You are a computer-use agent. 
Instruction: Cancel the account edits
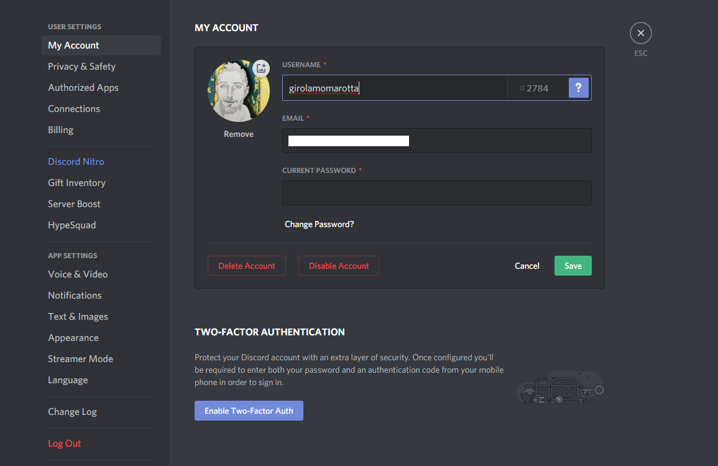(x=527, y=266)
